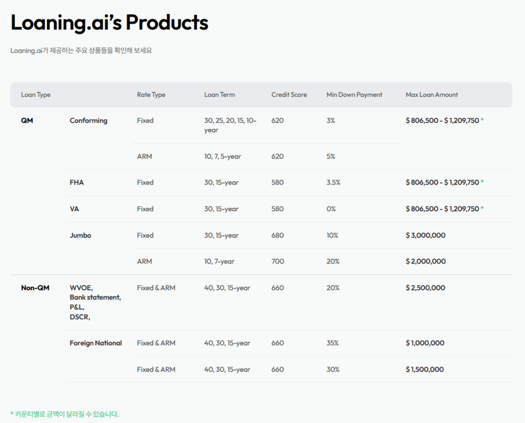The width and height of the screenshot is (525, 423).
Task: Select "40, 30, 15-year" term in WVOE row
Action: click(227, 288)
